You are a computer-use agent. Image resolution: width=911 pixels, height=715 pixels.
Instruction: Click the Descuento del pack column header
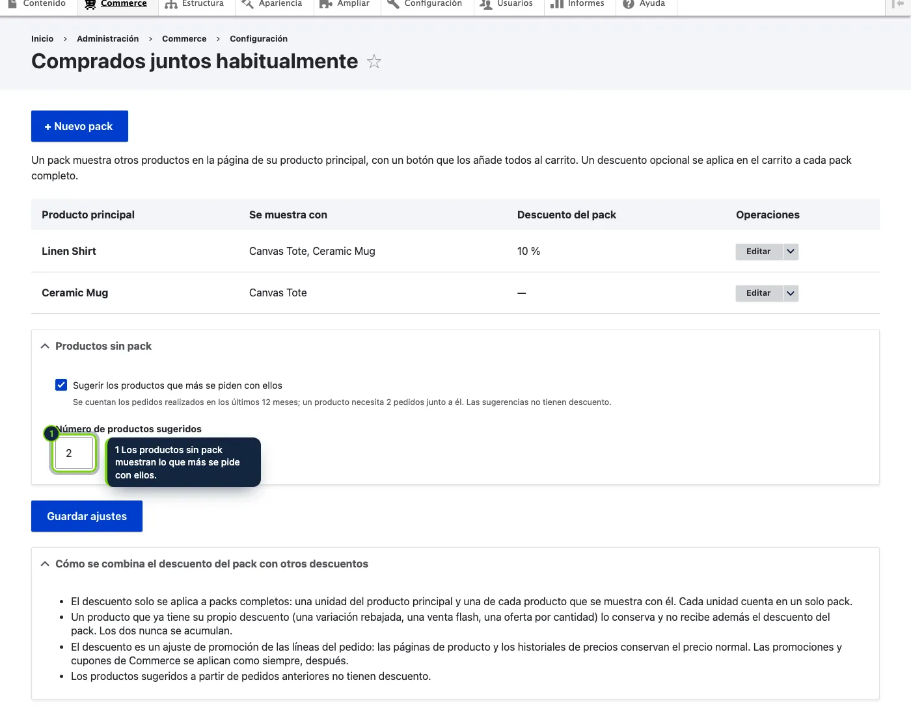click(x=567, y=215)
